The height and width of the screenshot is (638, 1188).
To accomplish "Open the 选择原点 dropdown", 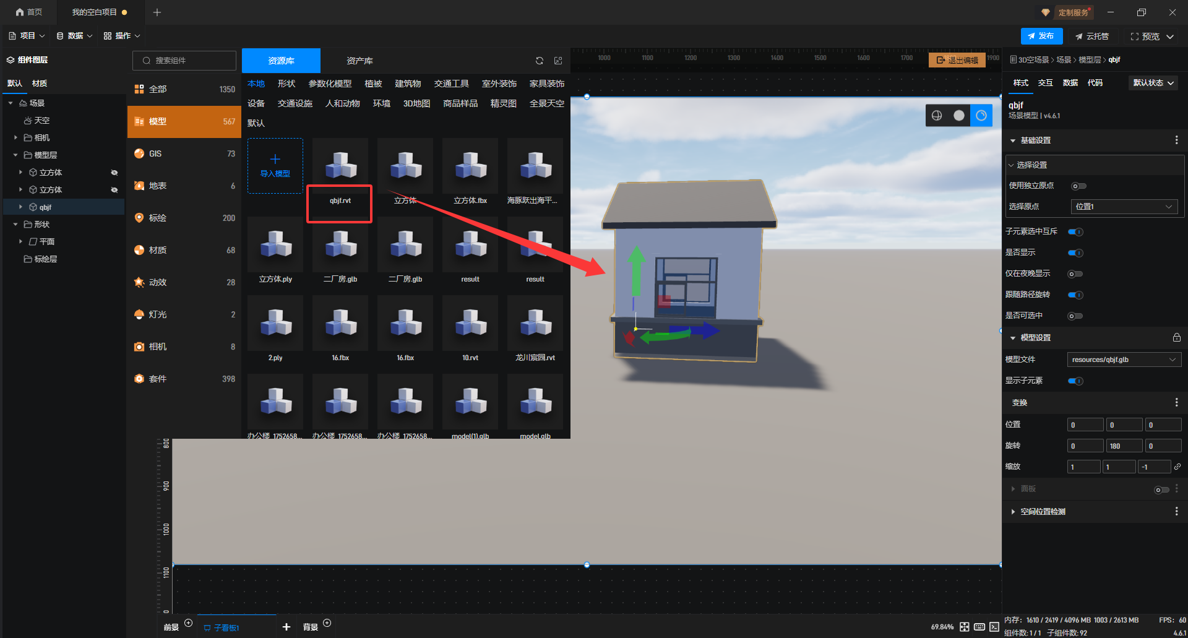I will (x=1124, y=207).
